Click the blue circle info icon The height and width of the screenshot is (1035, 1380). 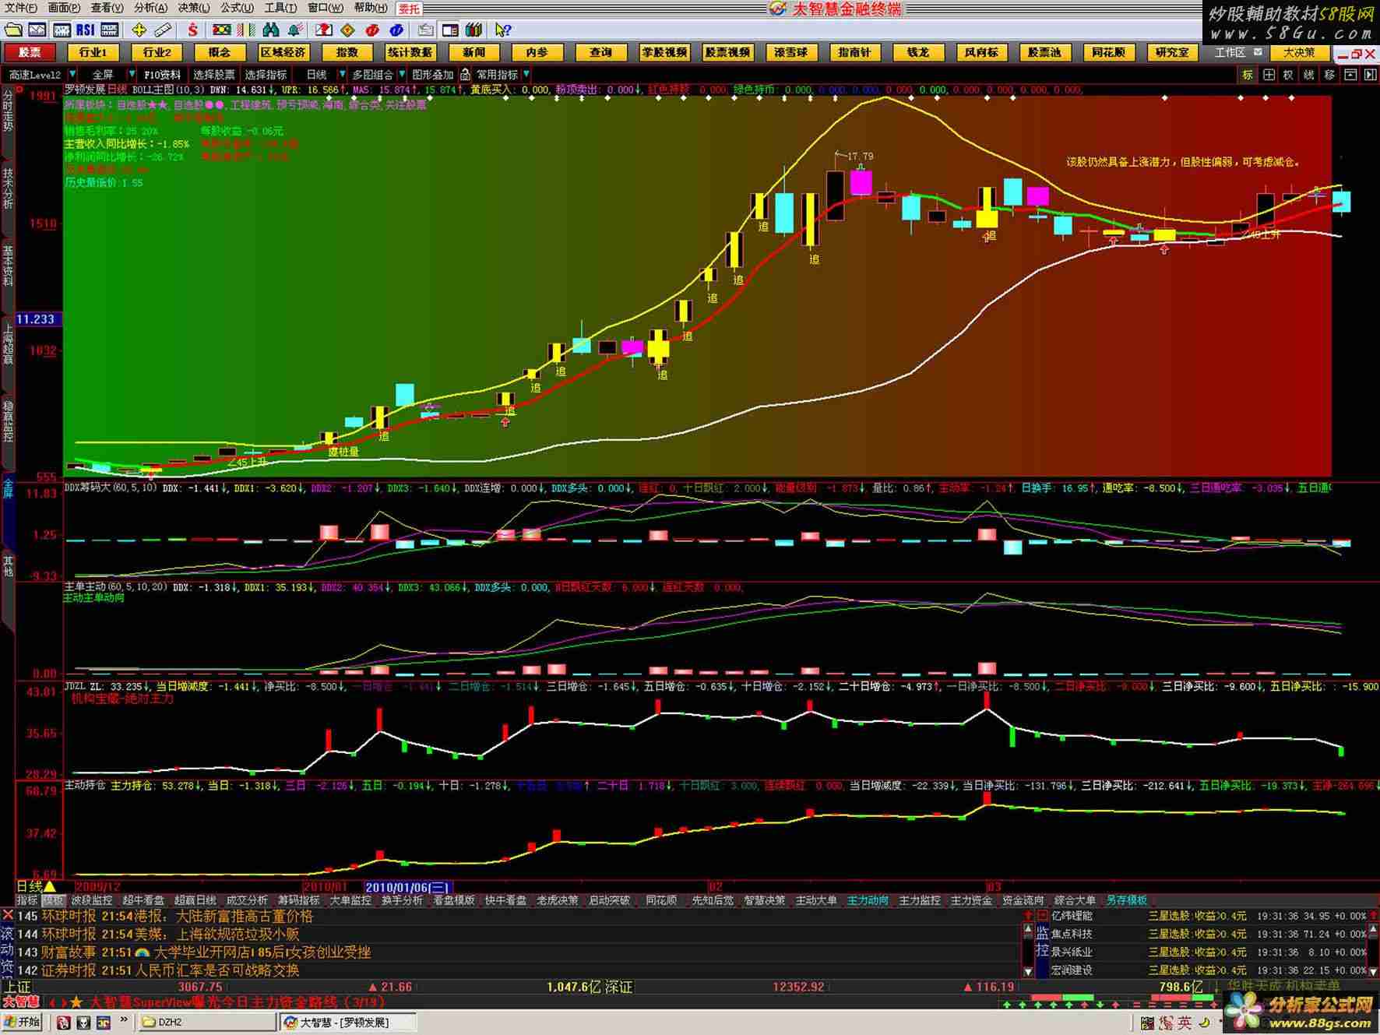click(x=396, y=30)
